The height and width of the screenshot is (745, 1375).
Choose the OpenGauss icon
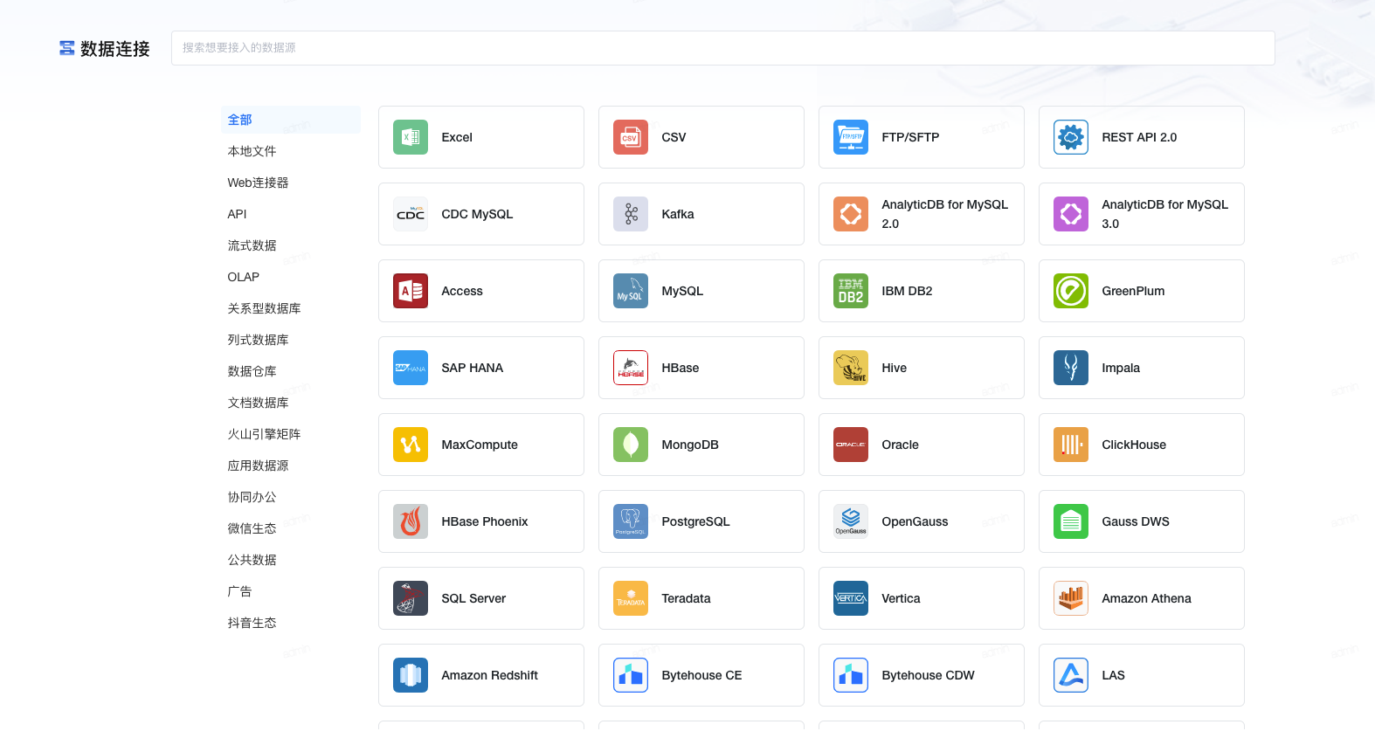(x=851, y=521)
